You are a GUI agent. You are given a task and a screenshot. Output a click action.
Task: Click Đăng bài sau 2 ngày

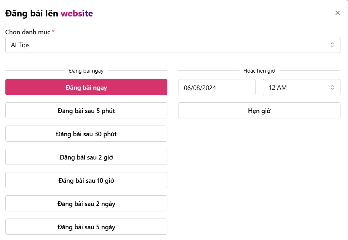86,204
